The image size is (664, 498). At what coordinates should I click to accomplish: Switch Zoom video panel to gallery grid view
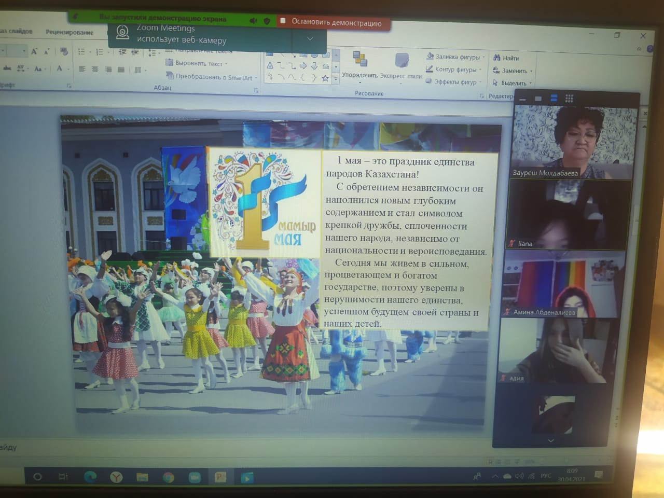click(x=569, y=98)
